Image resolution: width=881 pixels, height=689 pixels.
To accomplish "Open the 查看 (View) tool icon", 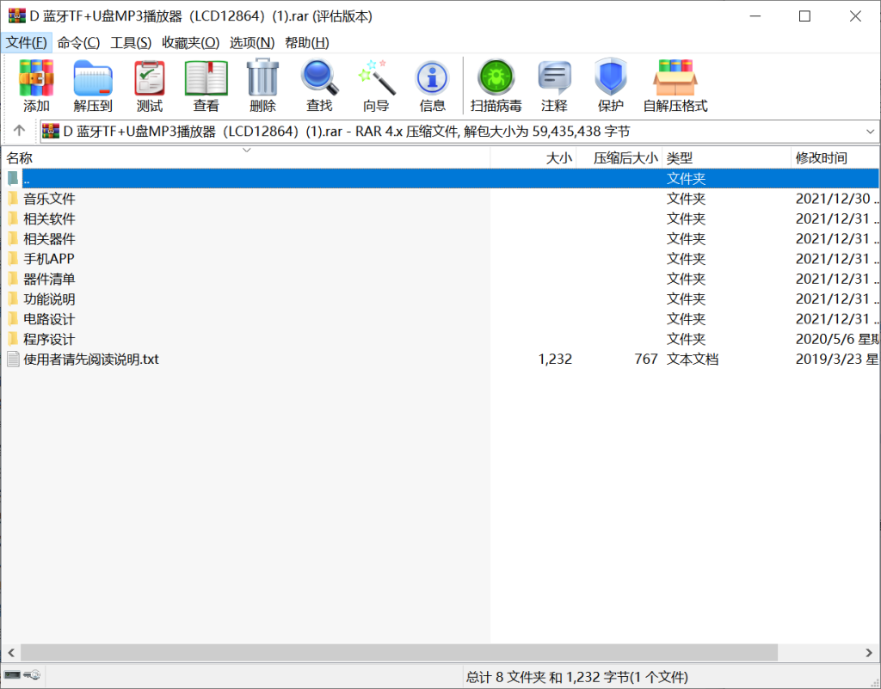I will pyautogui.click(x=206, y=84).
